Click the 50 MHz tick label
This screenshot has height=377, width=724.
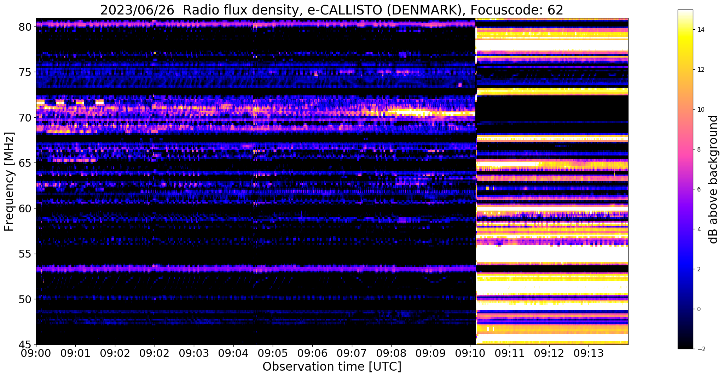tap(25, 299)
